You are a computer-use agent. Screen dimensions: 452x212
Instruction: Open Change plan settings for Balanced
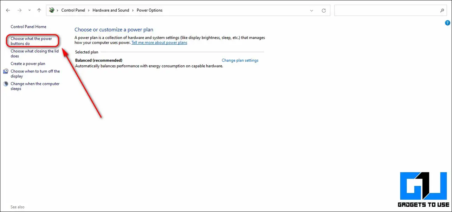[240, 60]
